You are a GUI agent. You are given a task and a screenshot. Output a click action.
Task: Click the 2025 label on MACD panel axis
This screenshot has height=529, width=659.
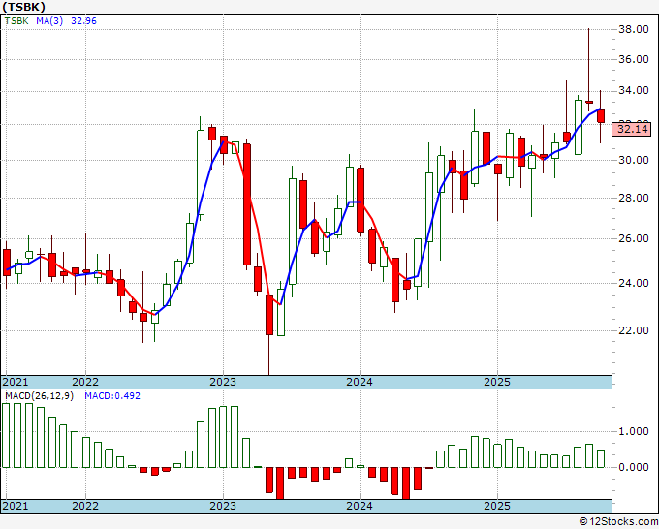coord(497,506)
